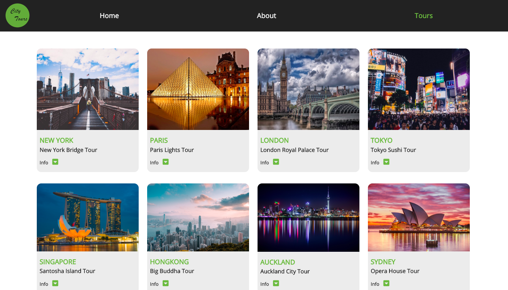Click the NEW YORK heading

pyautogui.click(x=57, y=140)
